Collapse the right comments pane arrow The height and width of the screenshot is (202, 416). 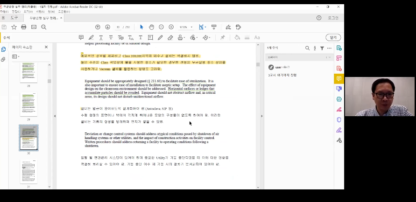coord(261,116)
